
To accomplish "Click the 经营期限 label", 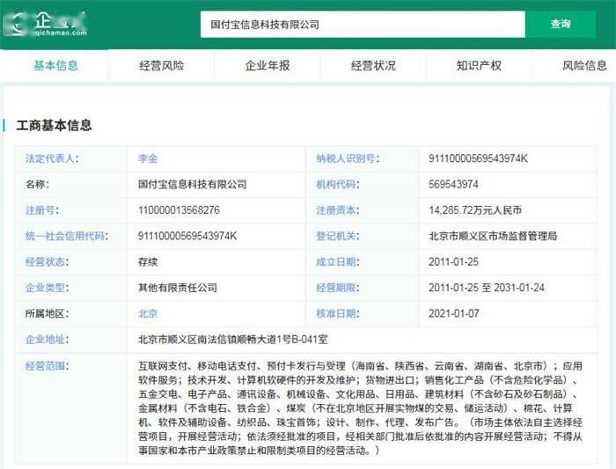I will tap(337, 288).
